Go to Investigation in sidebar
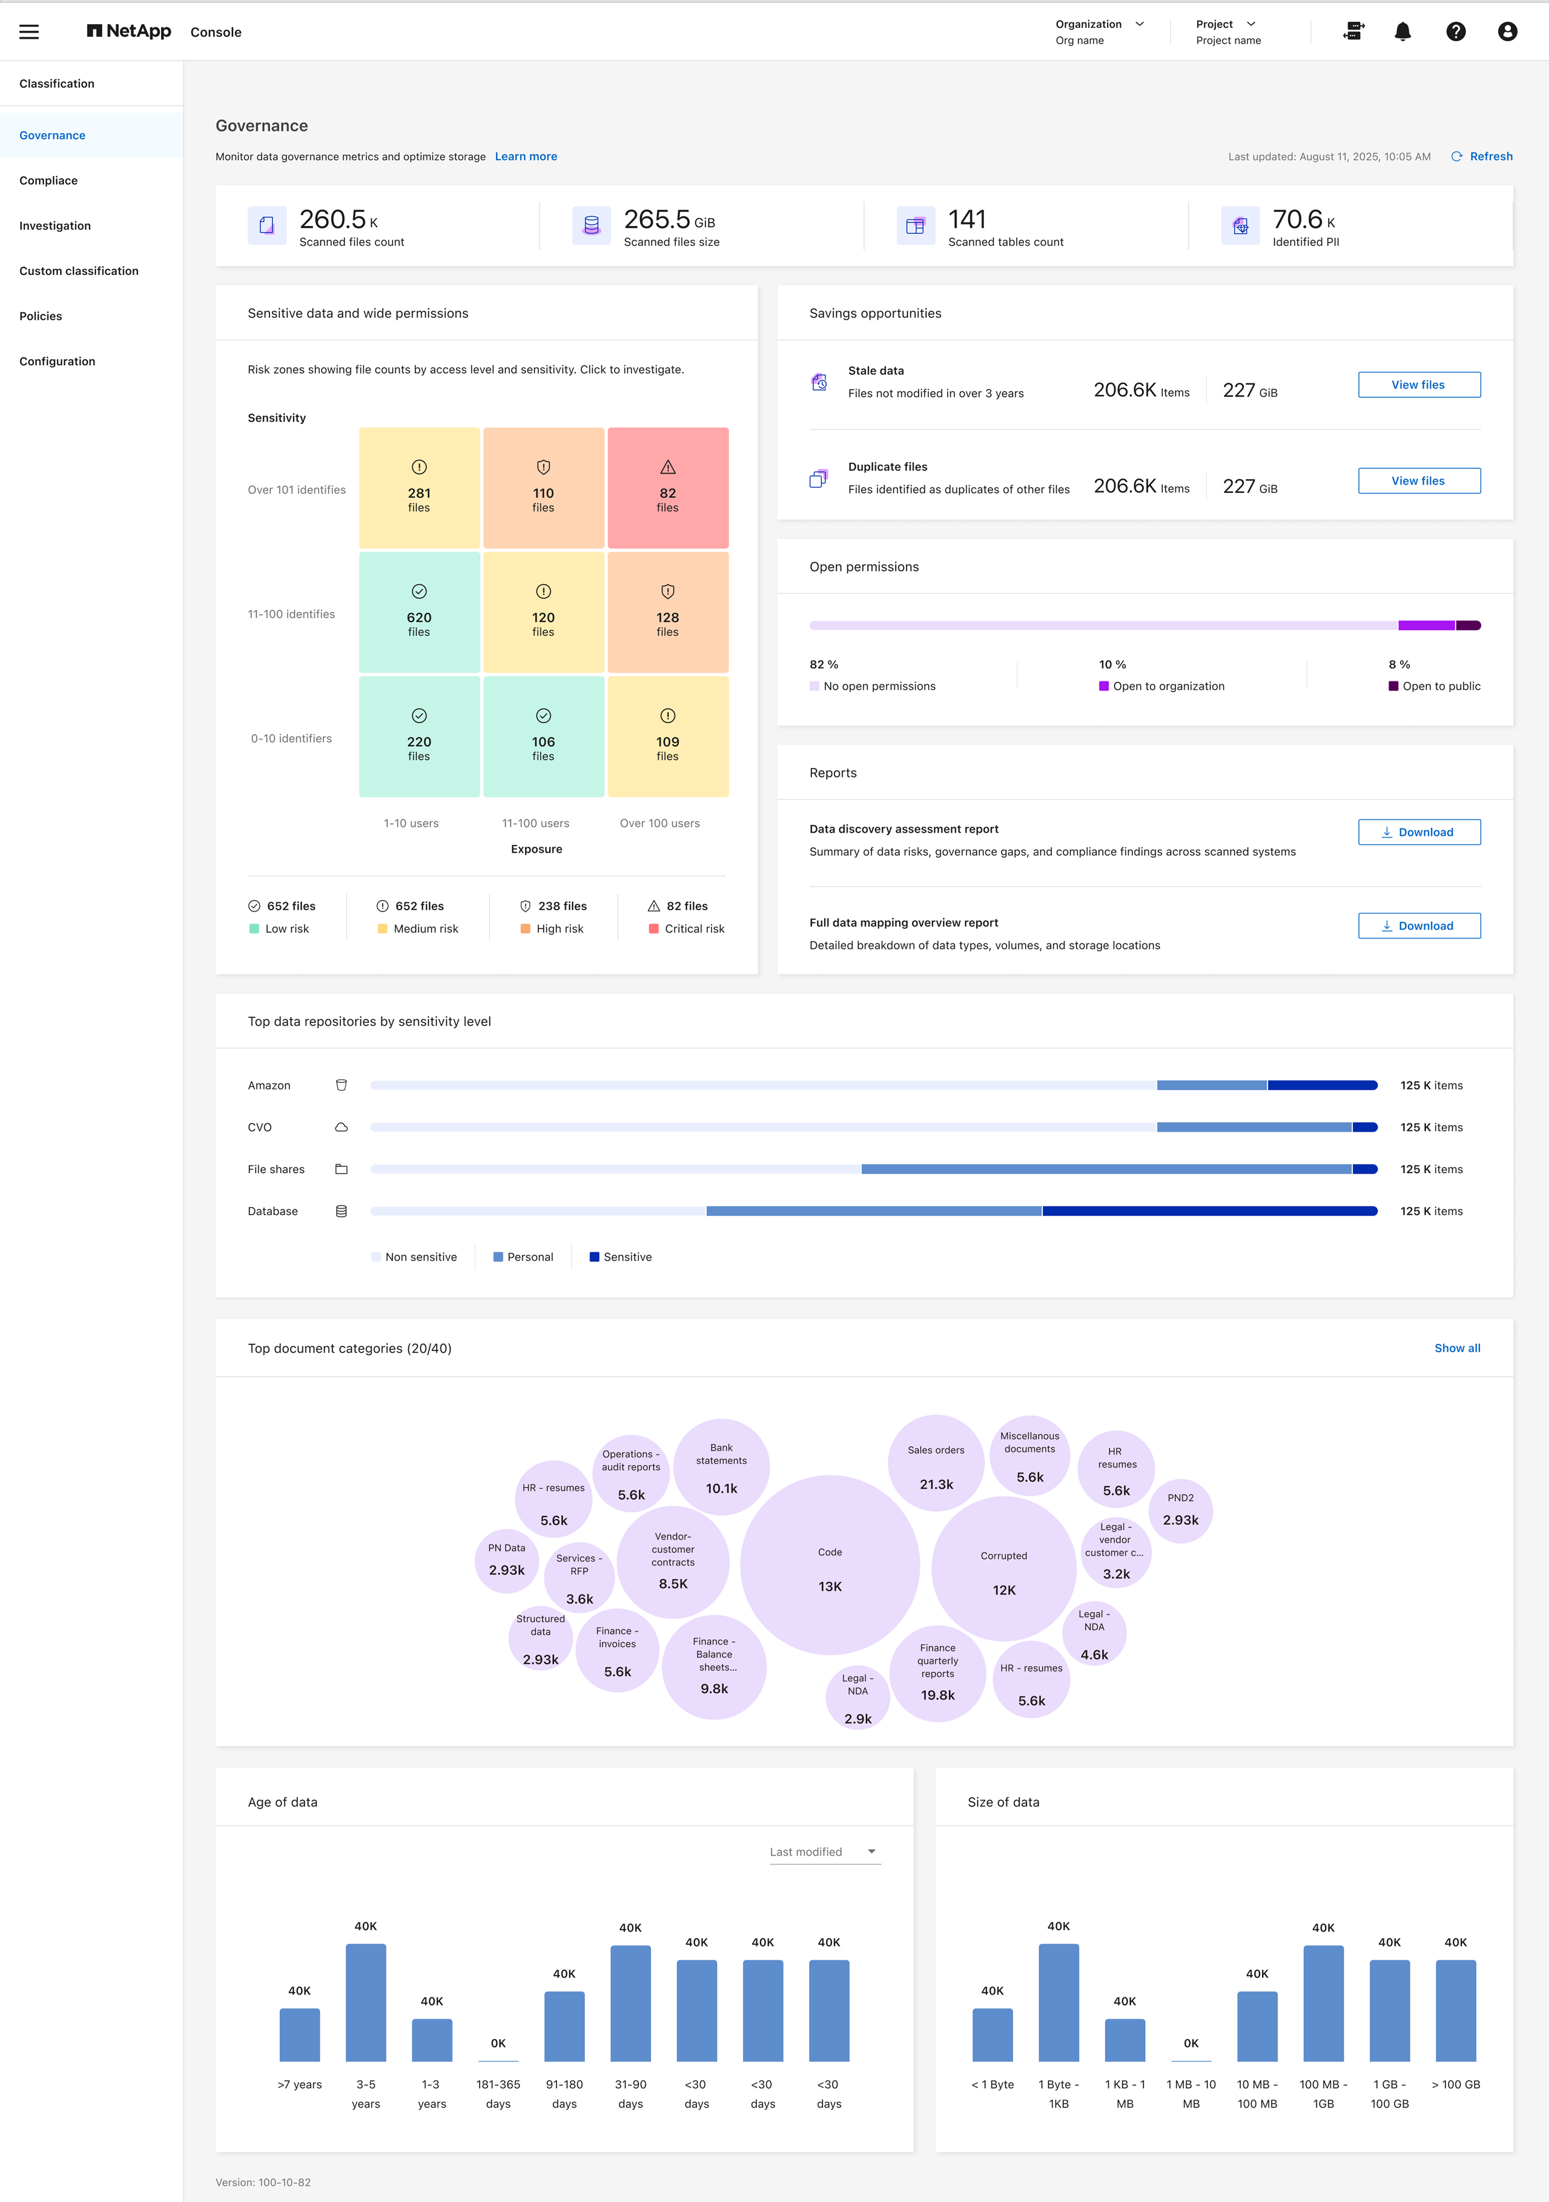Viewport: 1549px width, 2202px height. pyautogui.click(x=54, y=225)
